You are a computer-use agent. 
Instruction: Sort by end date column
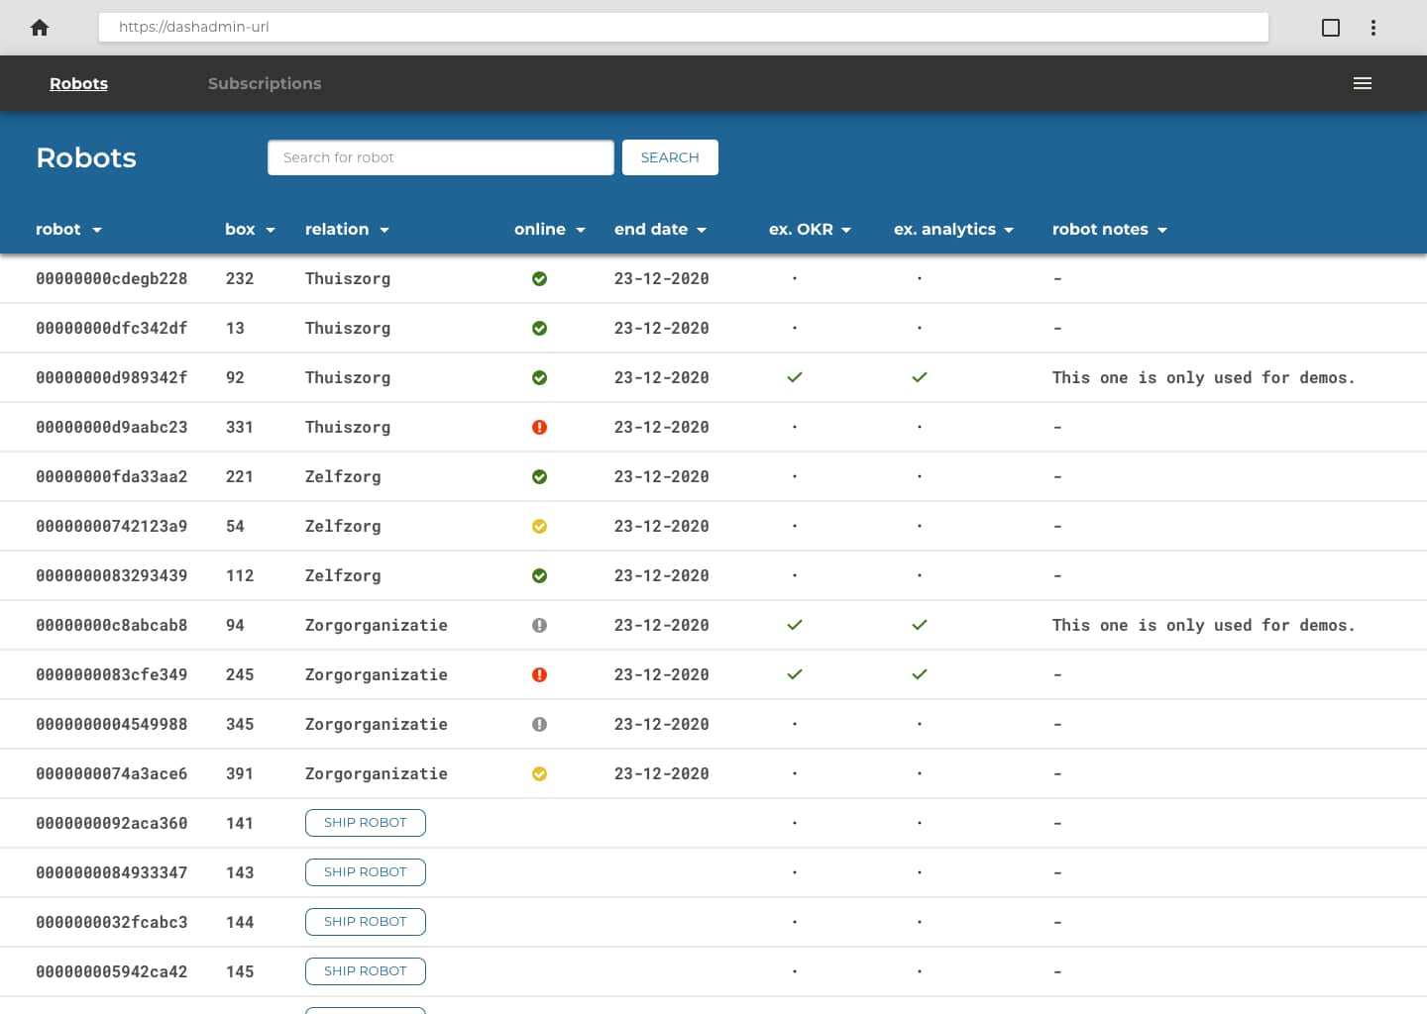[660, 229]
